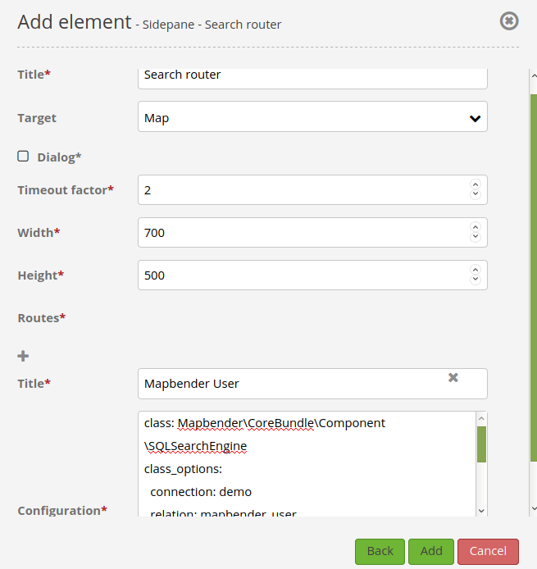Toggle the Dialog checkbox
Viewport: 537px width, 569px height.
pyautogui.click(x=23, y=156)
